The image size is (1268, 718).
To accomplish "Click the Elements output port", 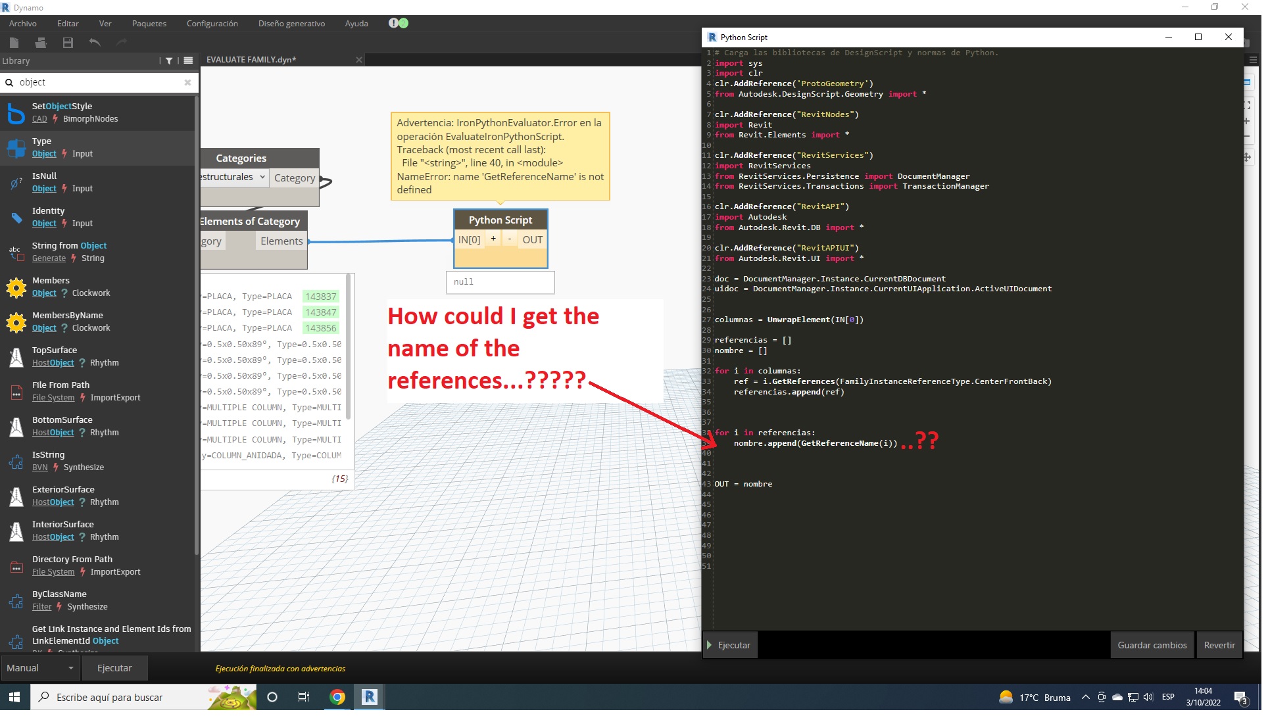I will 281,241.
